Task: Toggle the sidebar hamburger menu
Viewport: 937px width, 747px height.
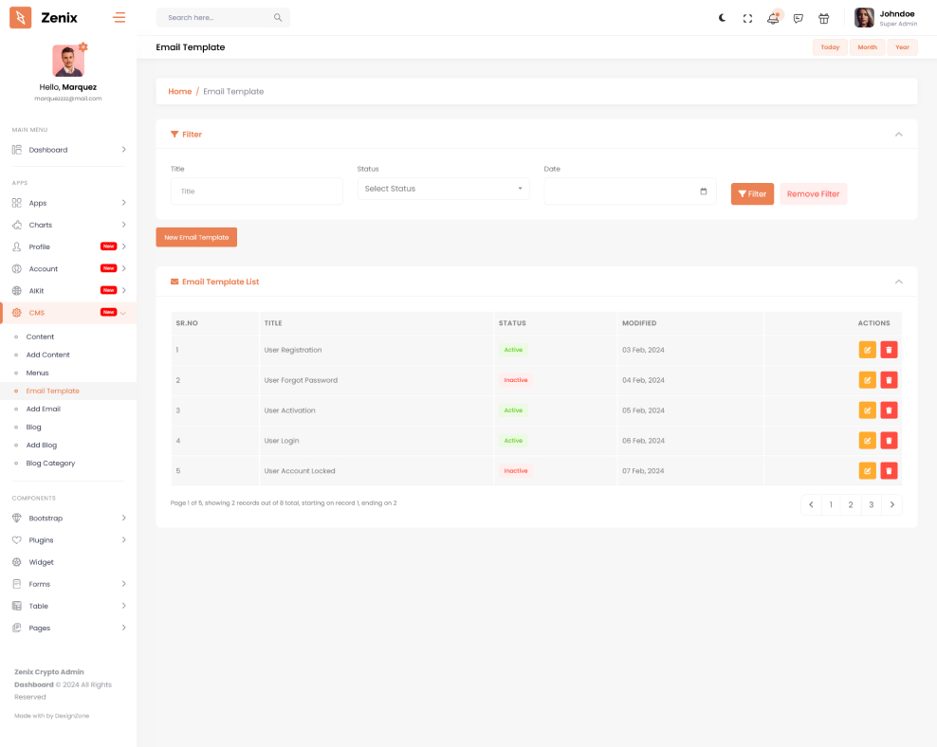Action: 119,17
